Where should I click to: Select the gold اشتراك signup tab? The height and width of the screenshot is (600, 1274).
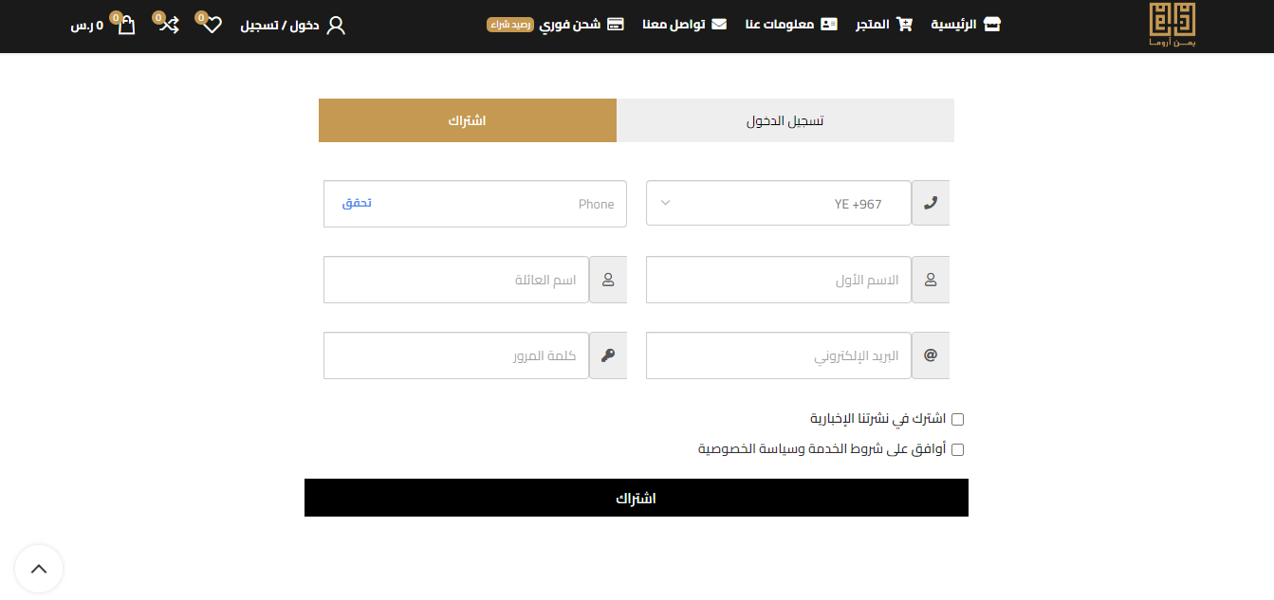pyautogui.click(x=467, y=120)
